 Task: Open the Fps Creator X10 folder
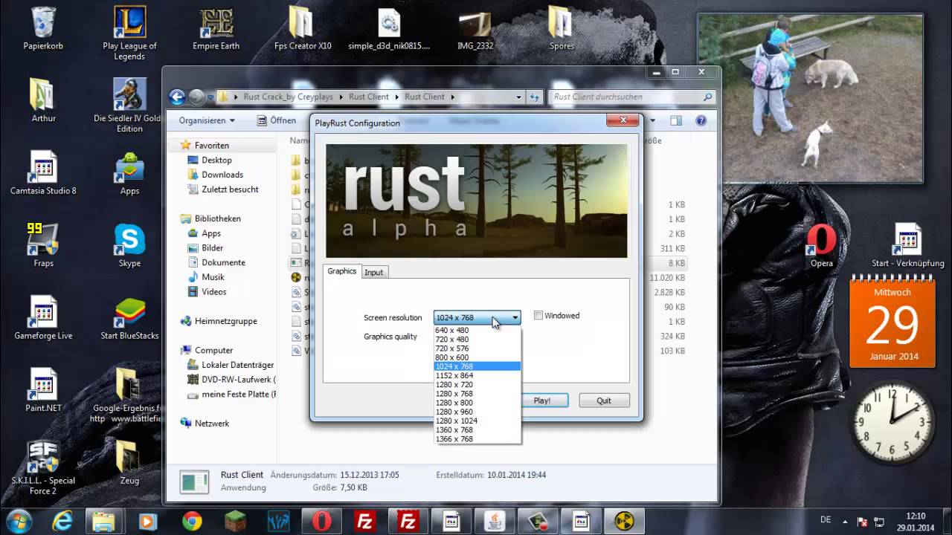[x=302, y=28]
